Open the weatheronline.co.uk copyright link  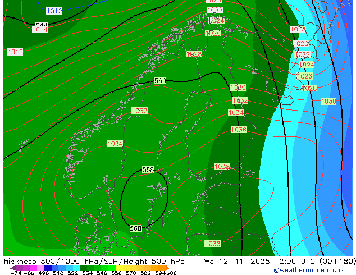point(309,270)
